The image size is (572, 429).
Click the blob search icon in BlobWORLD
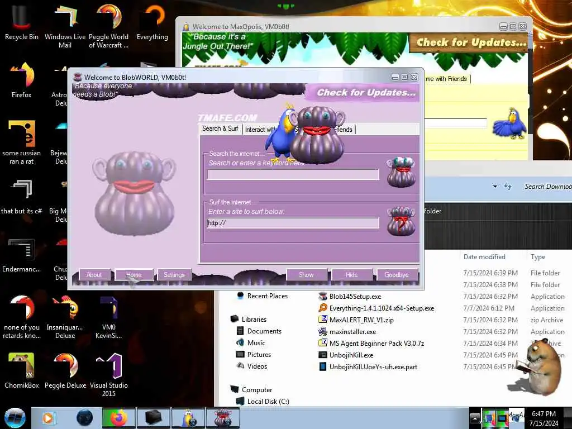coord(401,172)
